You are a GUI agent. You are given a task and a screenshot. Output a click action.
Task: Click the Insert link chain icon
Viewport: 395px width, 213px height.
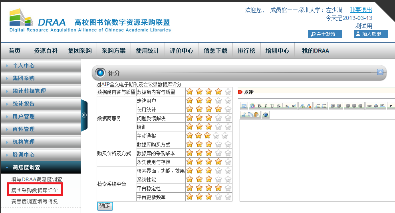click(369, 106)
